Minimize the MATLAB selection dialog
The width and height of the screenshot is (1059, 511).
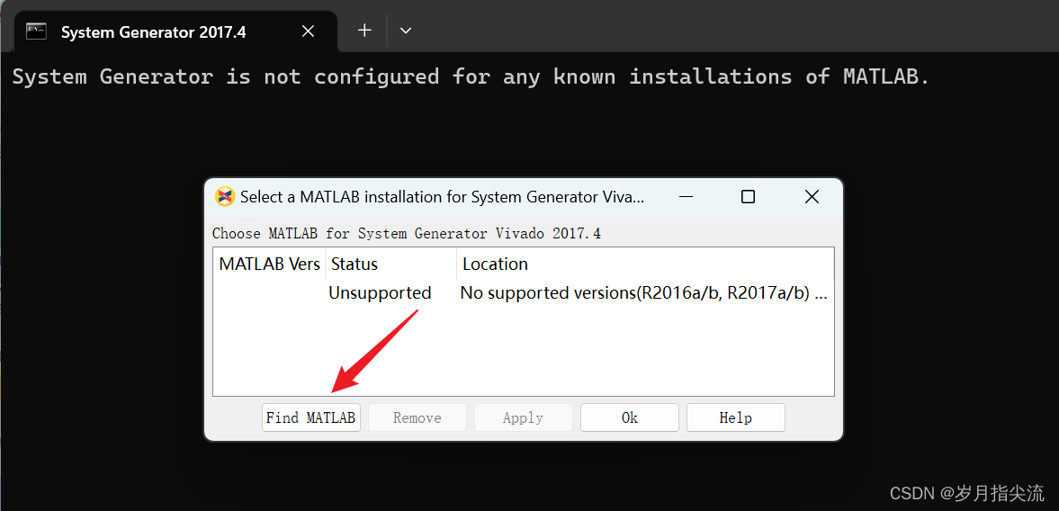(687, 196)
